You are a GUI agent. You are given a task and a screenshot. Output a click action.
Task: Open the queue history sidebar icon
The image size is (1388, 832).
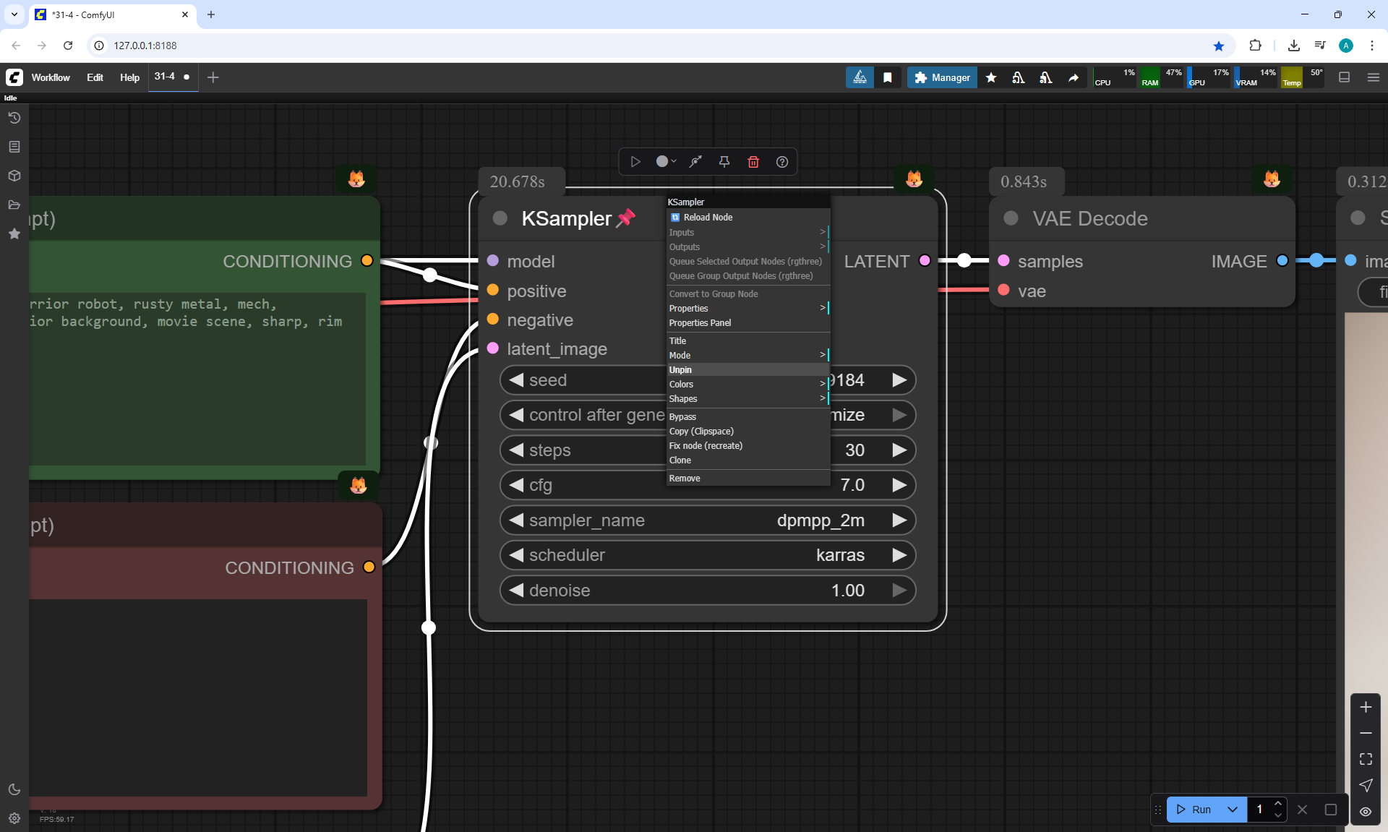(x=14, y=118)
